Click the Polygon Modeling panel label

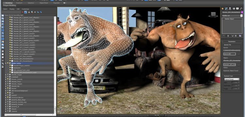click(9, 5)
